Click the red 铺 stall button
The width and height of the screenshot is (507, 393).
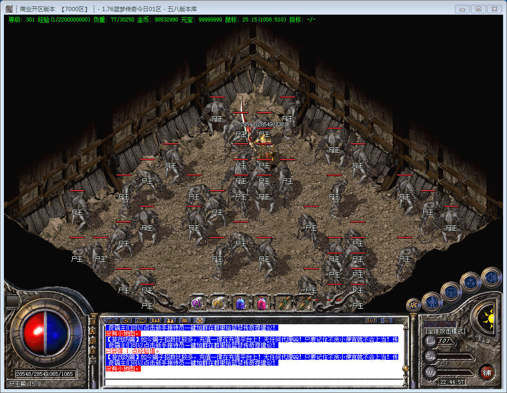(x=487, y=373)
